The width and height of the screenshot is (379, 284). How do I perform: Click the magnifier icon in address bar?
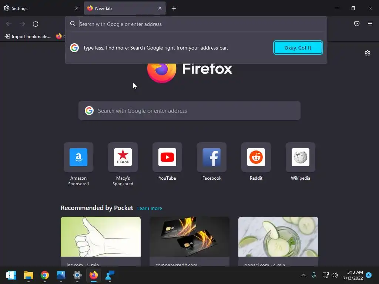pos(73,24)
